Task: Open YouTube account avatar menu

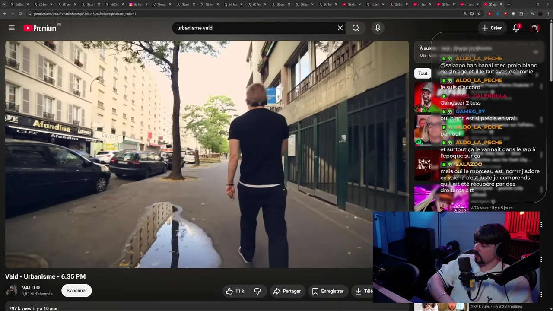Action: tap(535, 28)
